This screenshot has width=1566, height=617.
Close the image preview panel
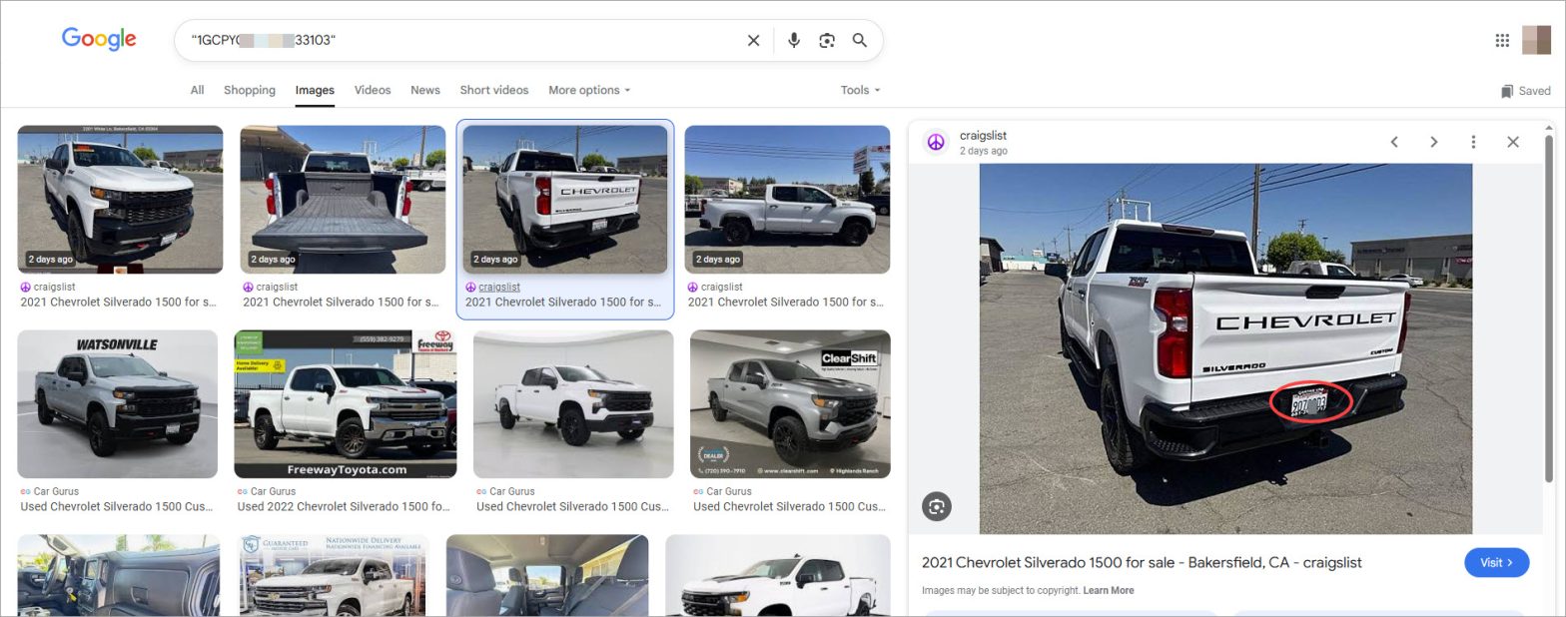coord(1513,142)
